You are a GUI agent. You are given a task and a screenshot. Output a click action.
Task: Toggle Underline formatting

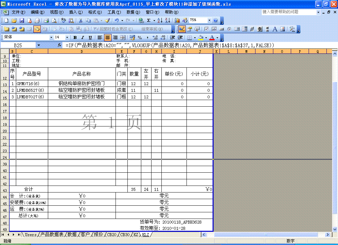coord(90,38)
